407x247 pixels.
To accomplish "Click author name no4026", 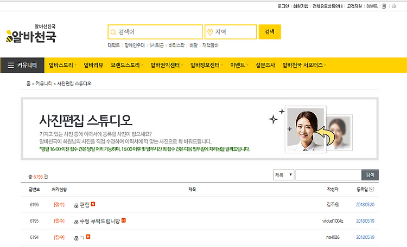I will pyautogui.click(x=333, y=237).
